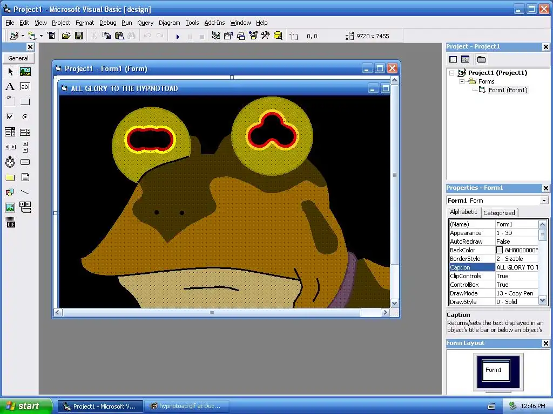Select the Data control tool

click(25, 208)
